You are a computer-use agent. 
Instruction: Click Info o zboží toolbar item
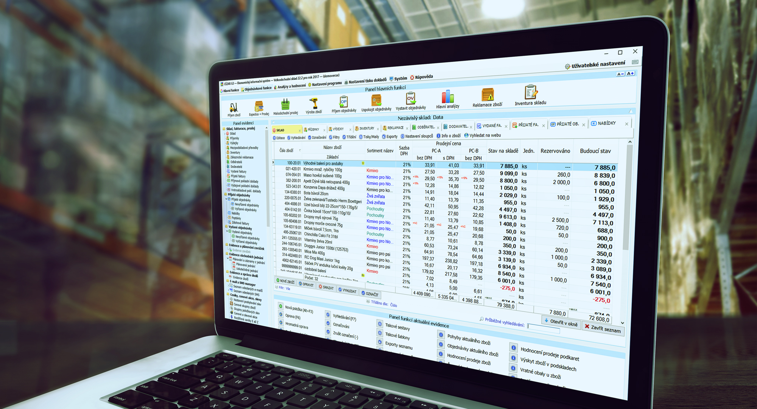[449, 136]
